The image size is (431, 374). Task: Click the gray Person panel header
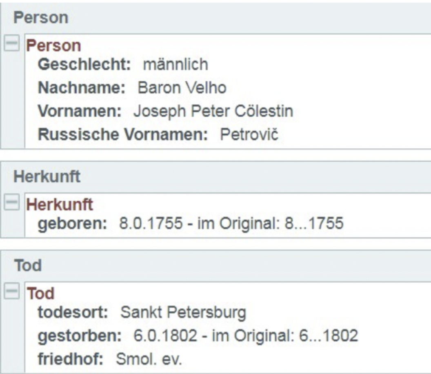tap(40, 18)
